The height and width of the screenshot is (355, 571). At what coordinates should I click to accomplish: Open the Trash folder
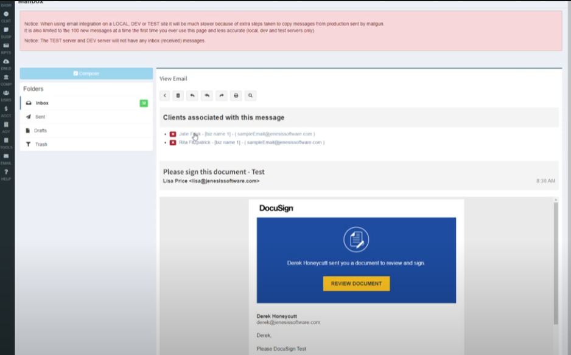tap(86, 145)
